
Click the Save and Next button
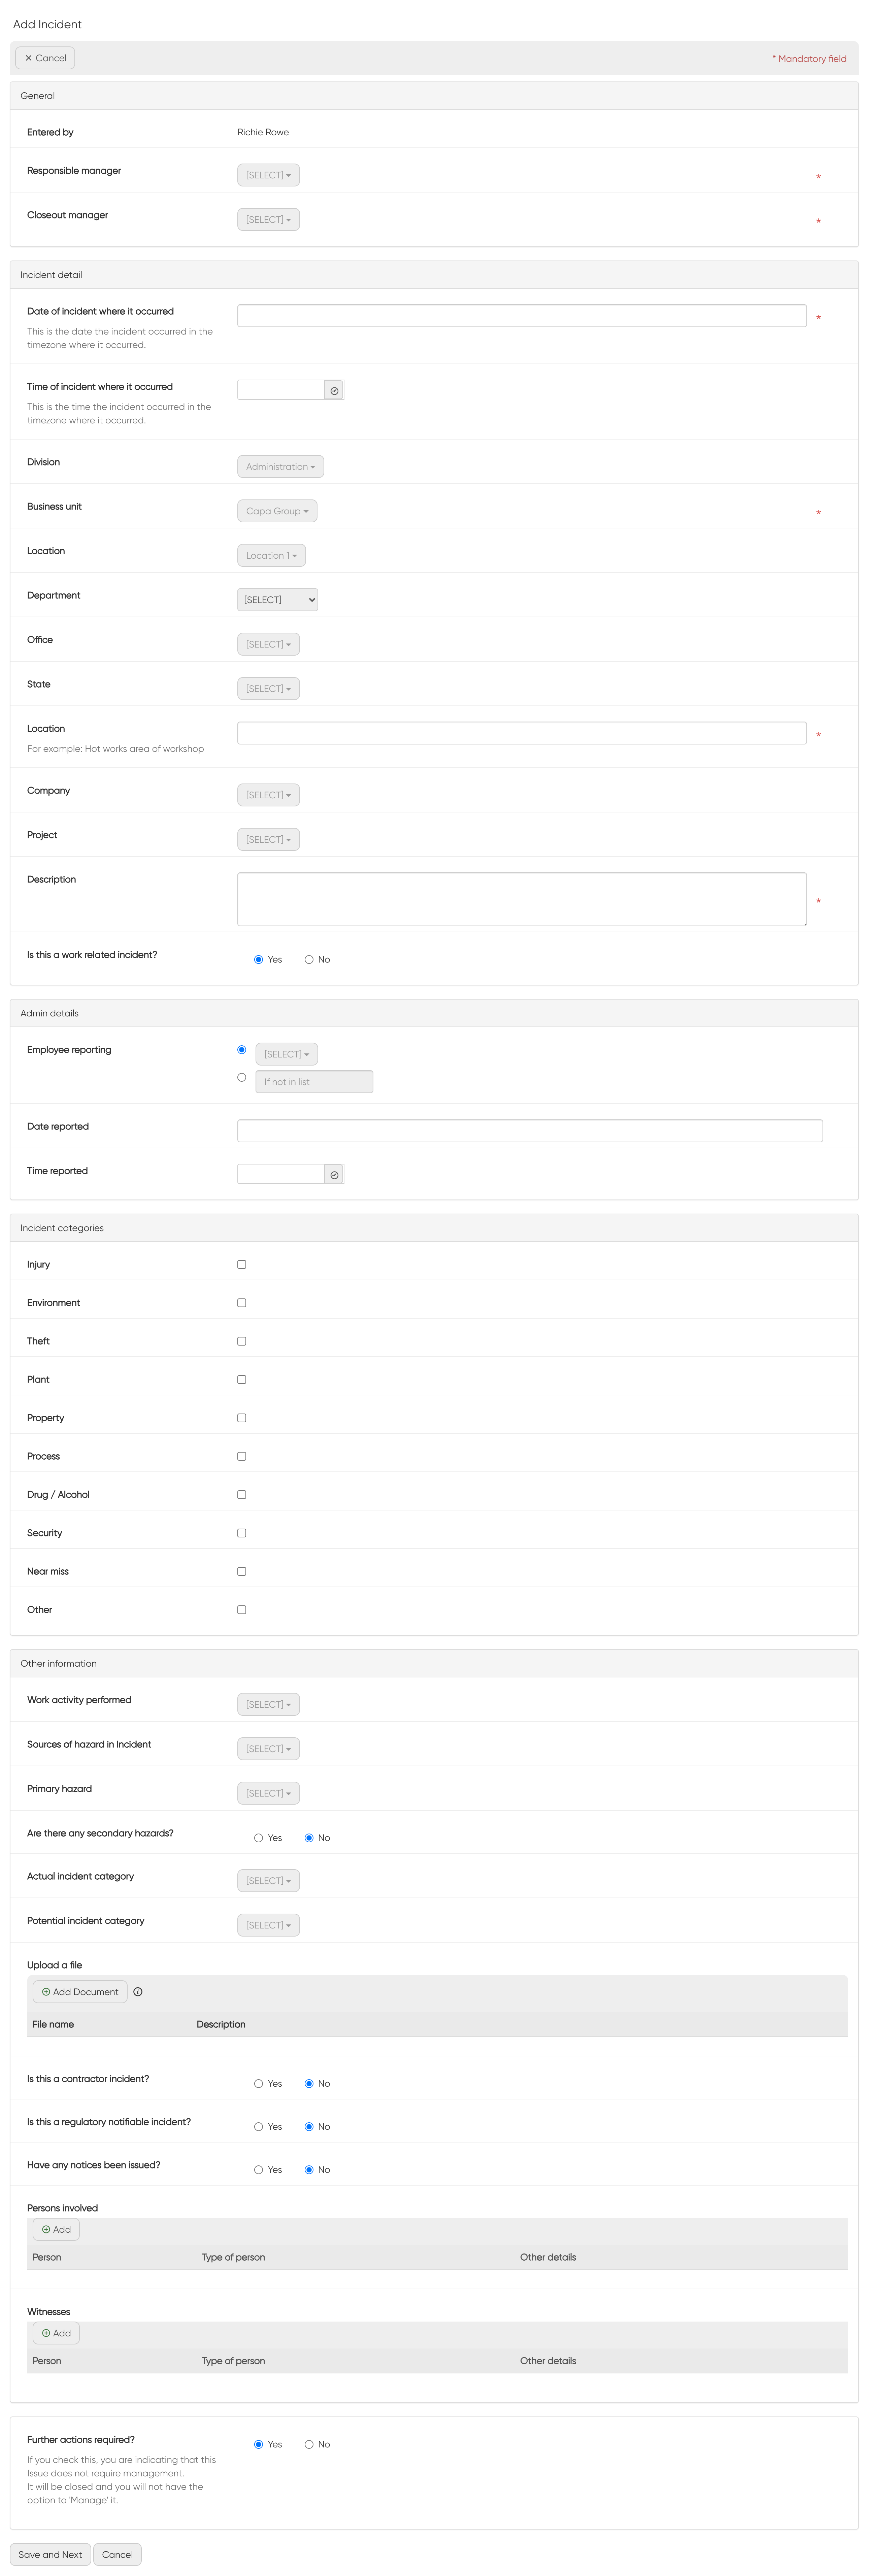(50, 2554)
